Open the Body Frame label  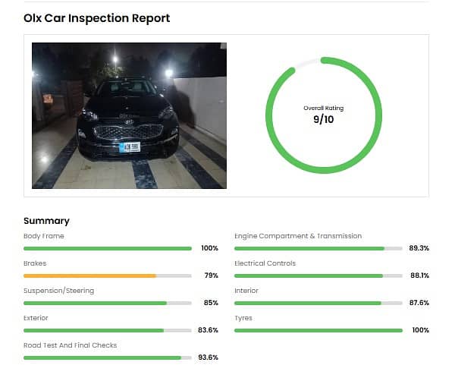[x=44, y=236]
